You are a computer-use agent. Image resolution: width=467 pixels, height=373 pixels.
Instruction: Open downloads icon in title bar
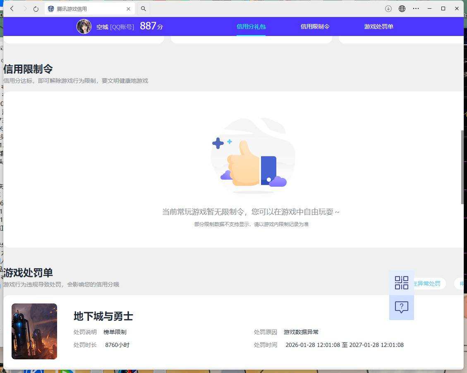388,9
